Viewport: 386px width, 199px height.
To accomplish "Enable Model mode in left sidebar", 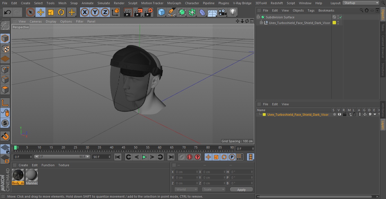I will (5, 38).
